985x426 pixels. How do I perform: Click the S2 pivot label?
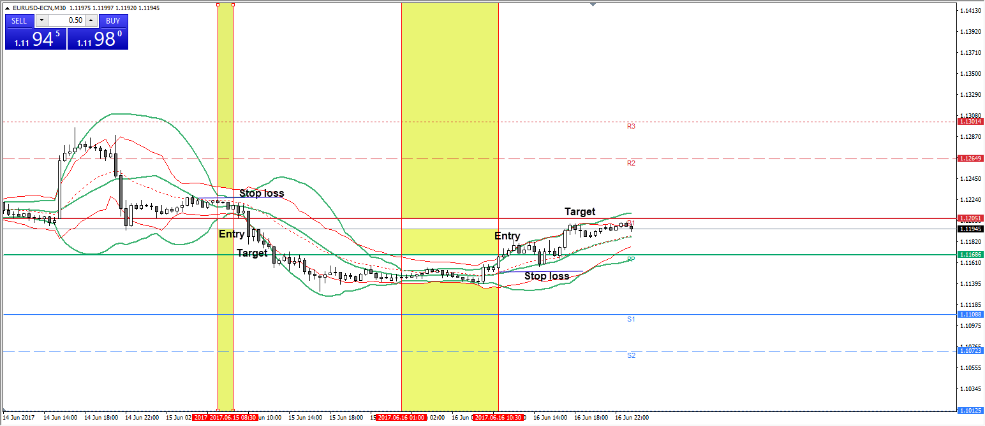tap(631, 355)
